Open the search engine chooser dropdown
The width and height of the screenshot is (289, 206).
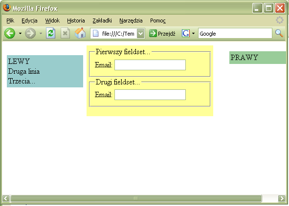point(193,34)
